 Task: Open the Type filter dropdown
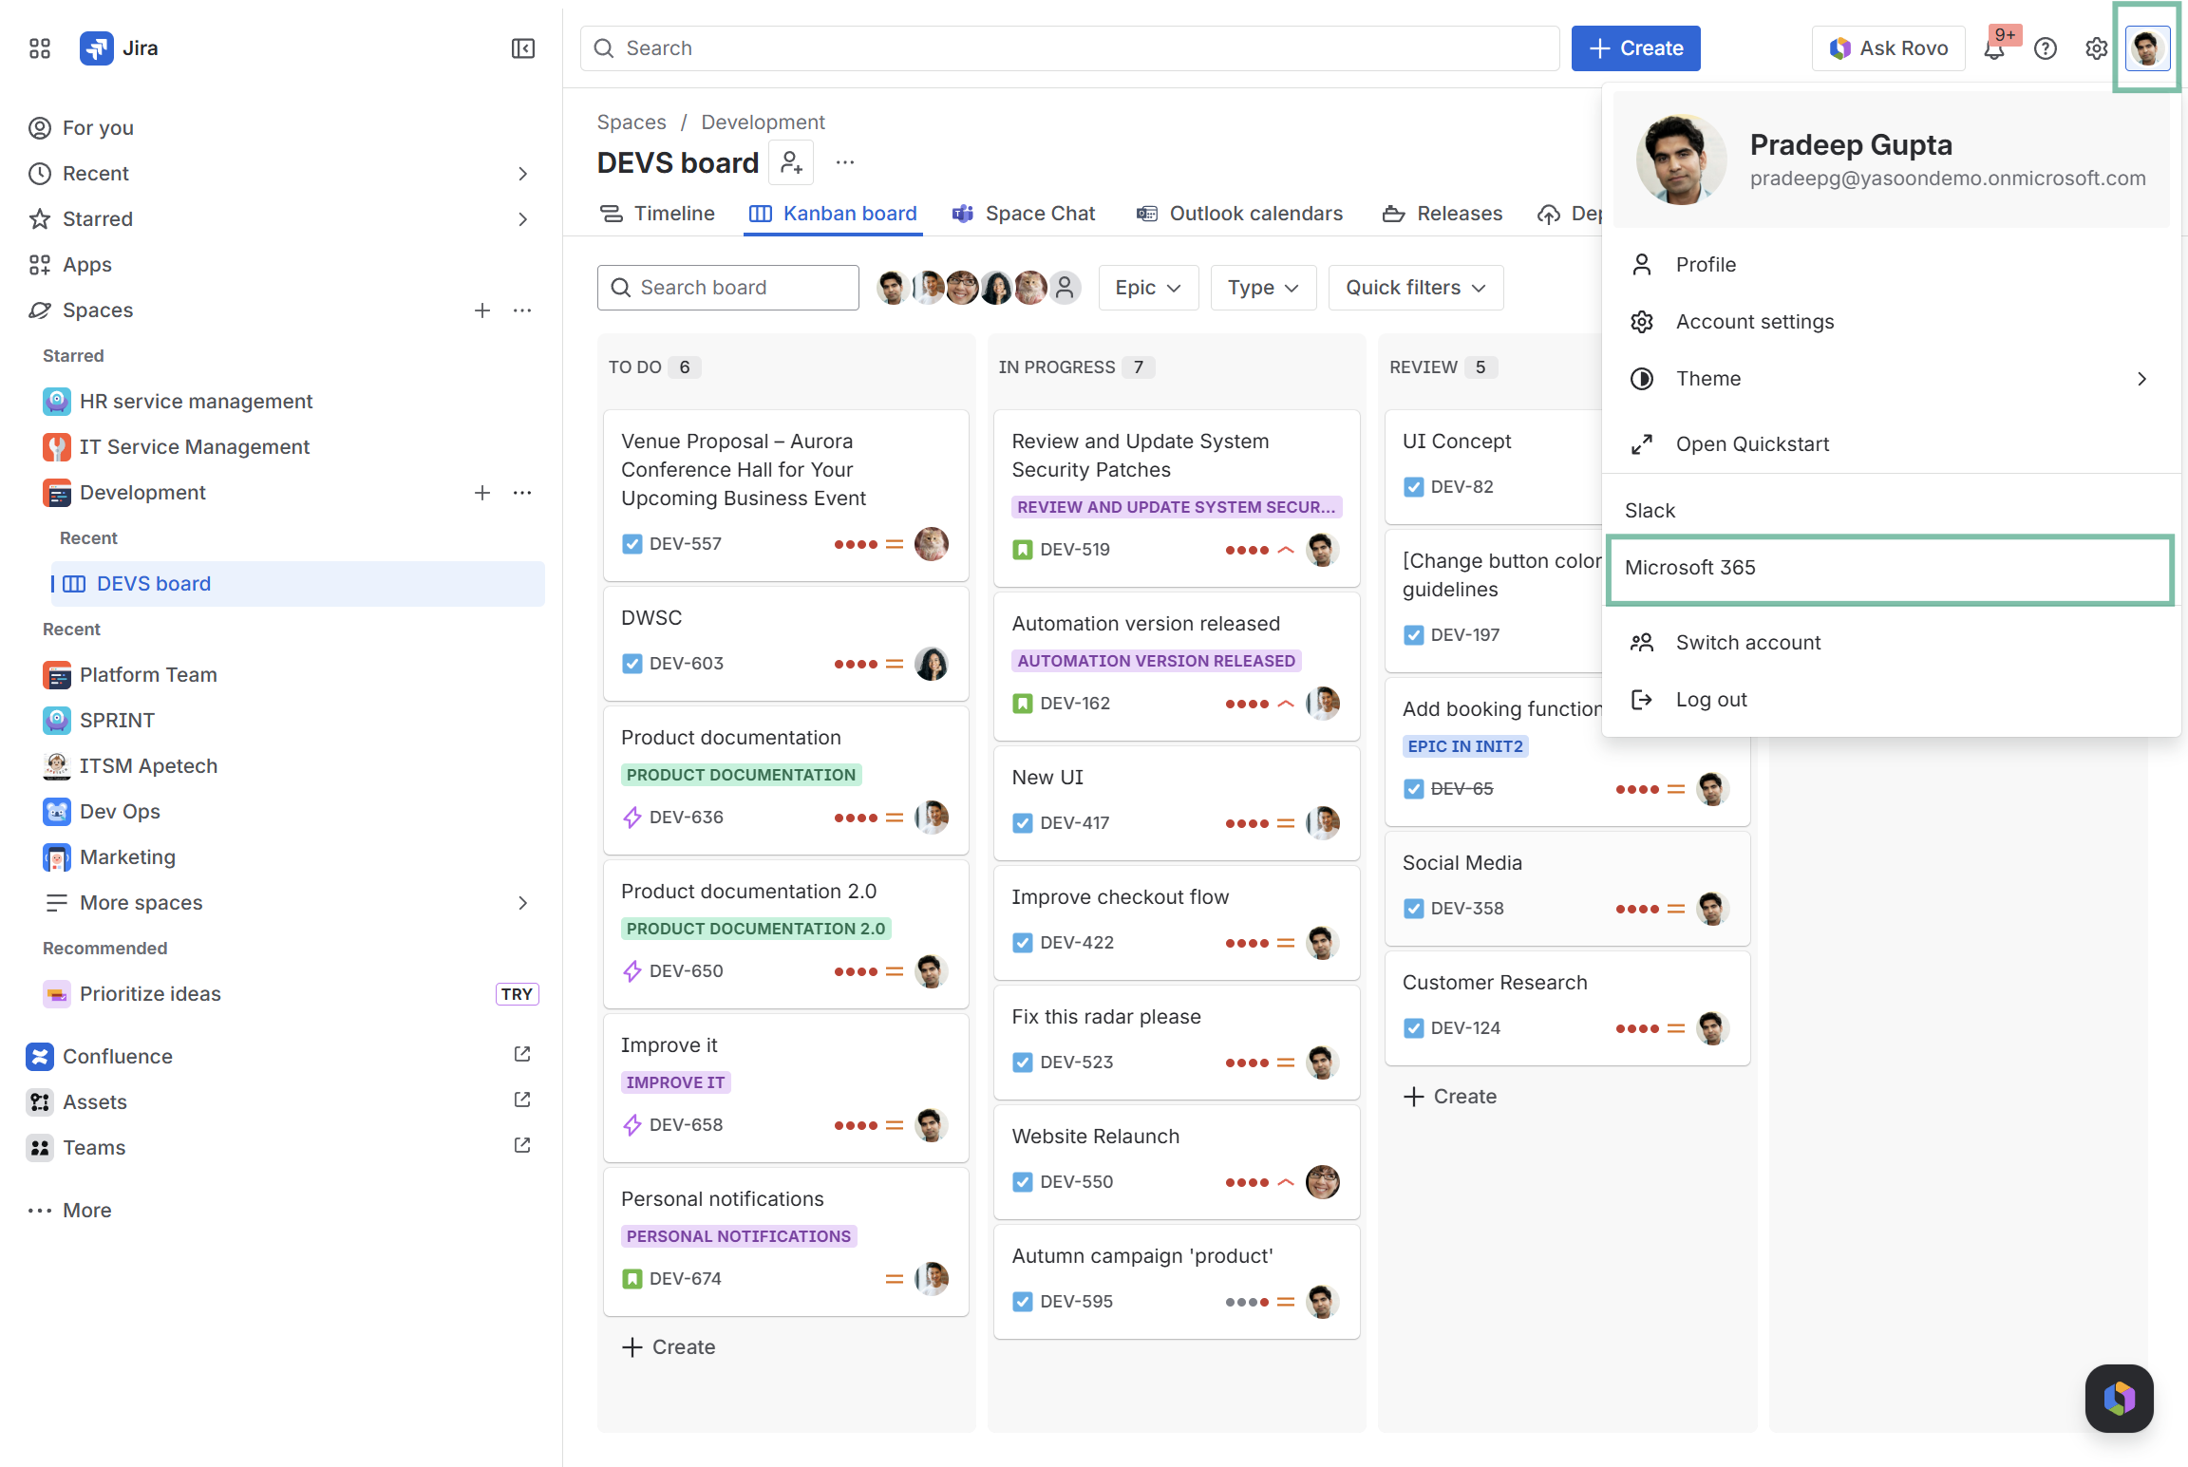point(1263,288)
